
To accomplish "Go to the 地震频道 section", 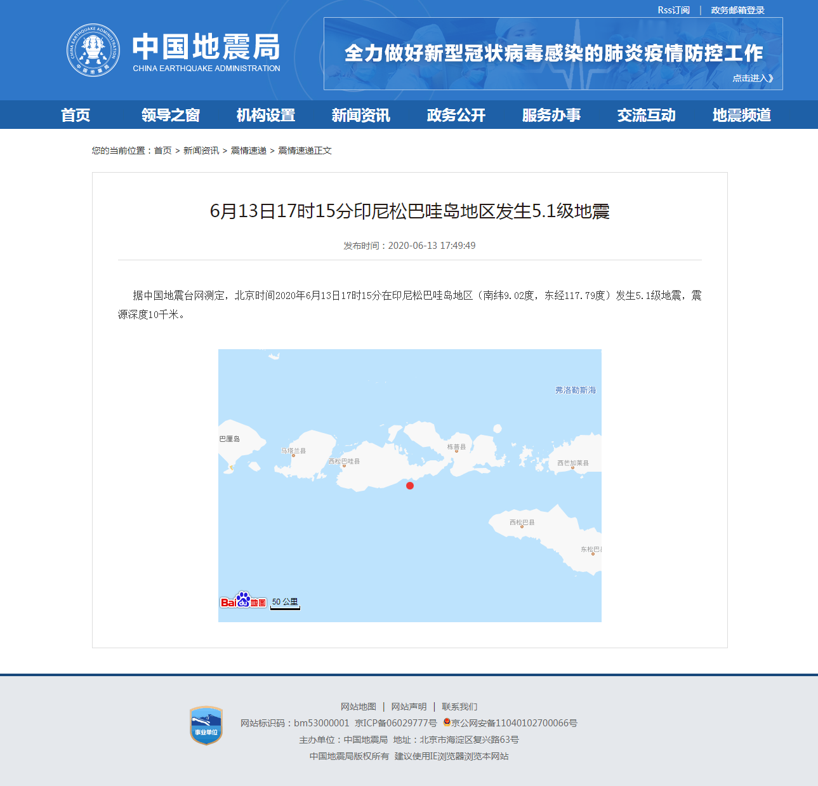I will [742, 115].
